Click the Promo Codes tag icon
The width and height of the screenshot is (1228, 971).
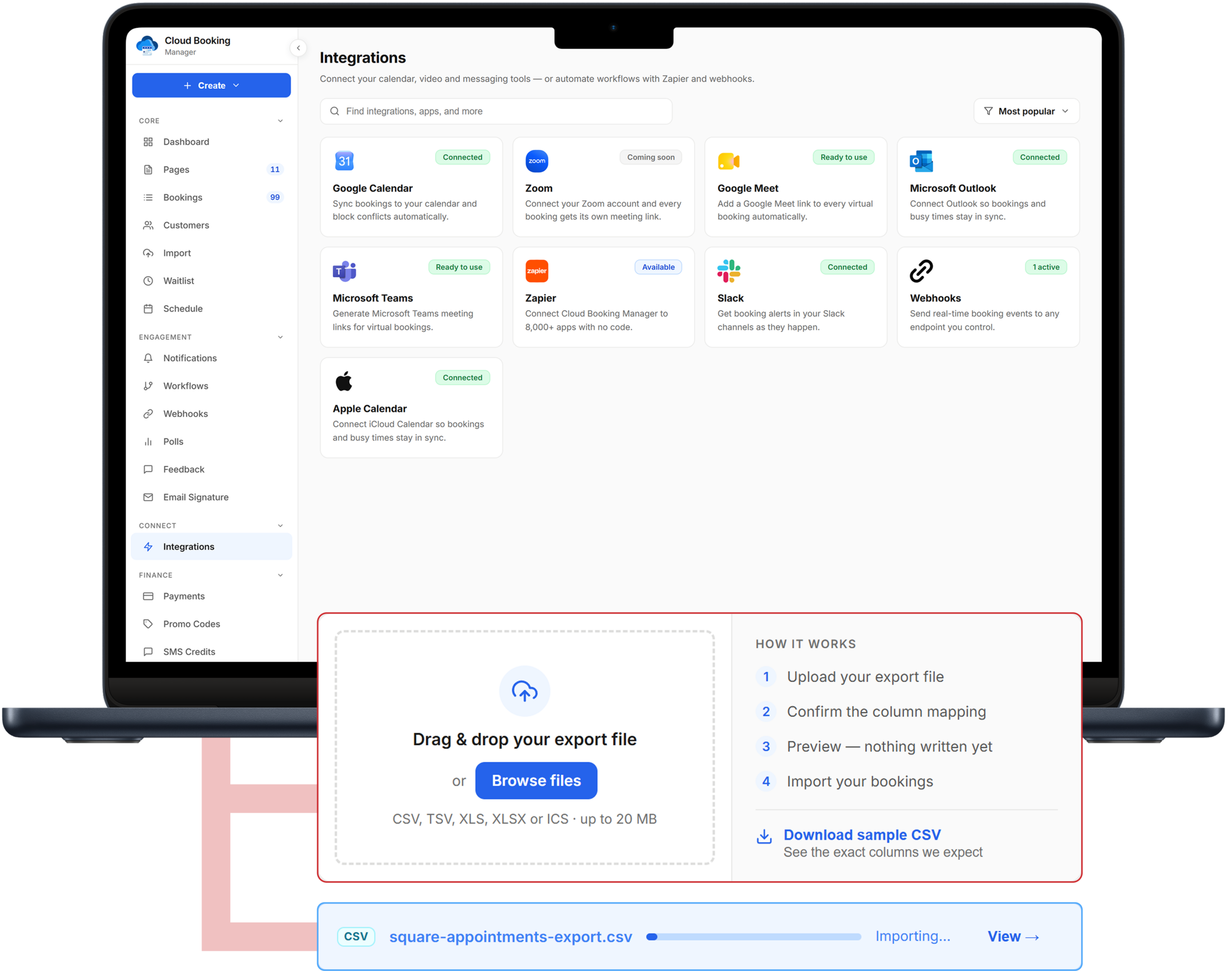148,624
